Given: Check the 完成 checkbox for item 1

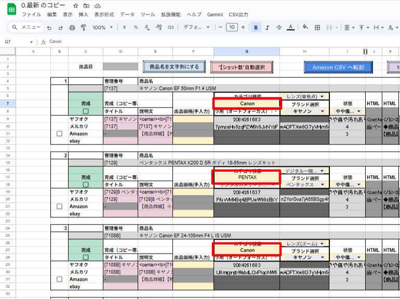Looking at the screenshot, I should 86,111.
